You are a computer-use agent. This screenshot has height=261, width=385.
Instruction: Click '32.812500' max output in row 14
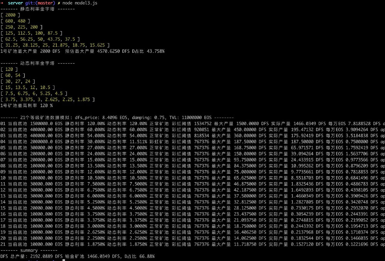pos(245,202)
